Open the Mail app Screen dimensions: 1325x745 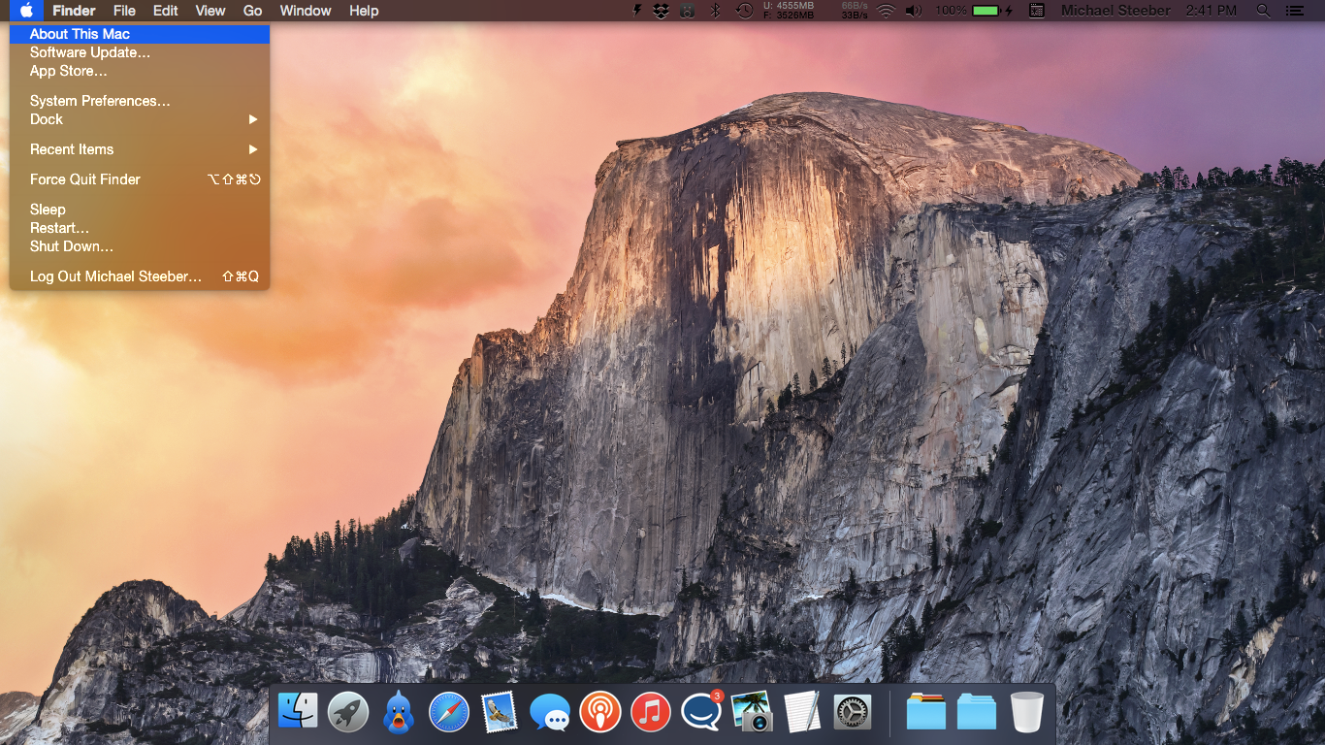500,711
